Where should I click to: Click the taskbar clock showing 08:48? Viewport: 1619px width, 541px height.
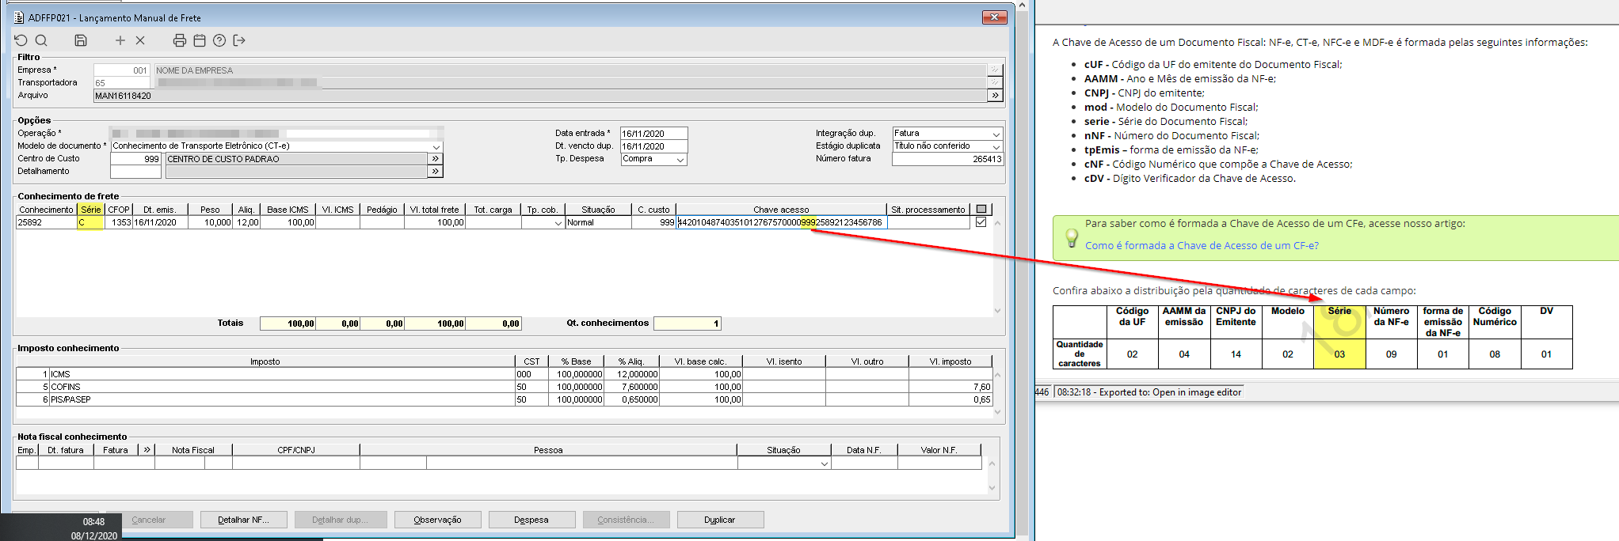[93, 522]
